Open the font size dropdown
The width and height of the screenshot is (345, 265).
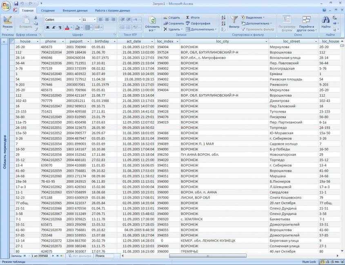coord(95,20)
